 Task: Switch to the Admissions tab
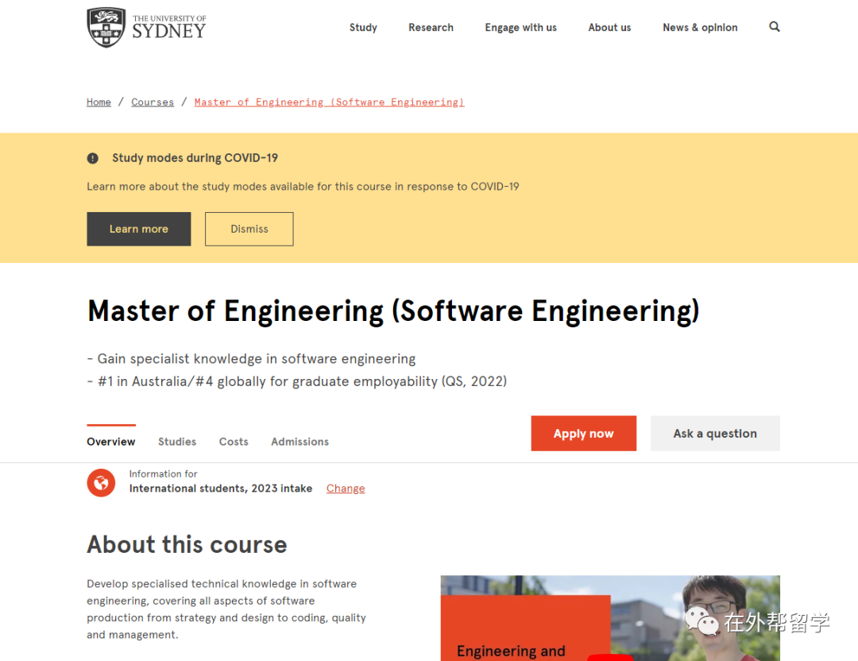(300, 442)
